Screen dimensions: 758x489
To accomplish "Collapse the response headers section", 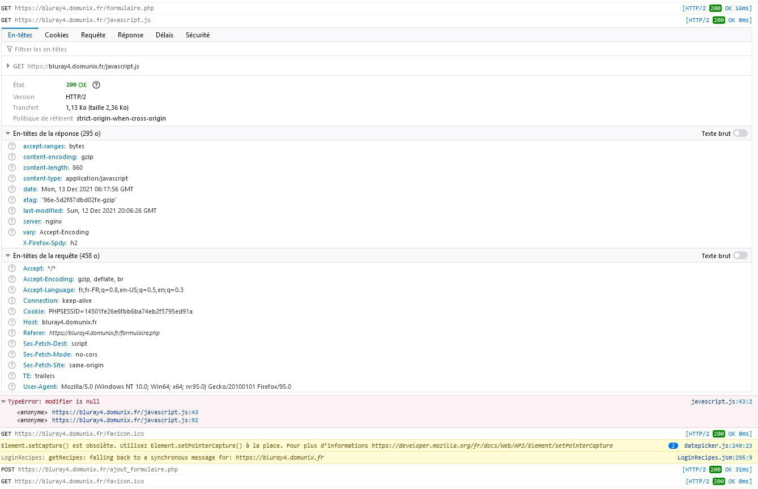I will click(x=8, y=134).
